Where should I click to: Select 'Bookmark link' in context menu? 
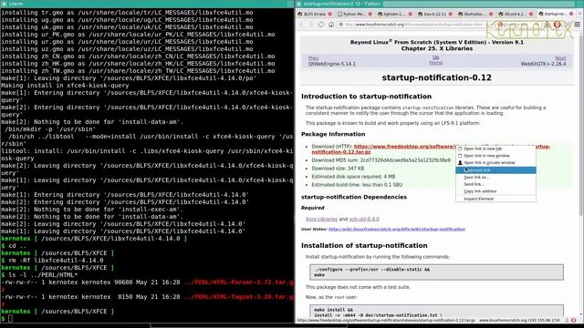pos(495,170)
